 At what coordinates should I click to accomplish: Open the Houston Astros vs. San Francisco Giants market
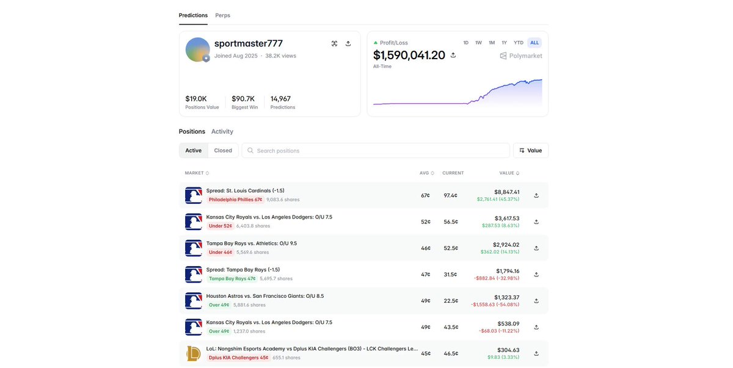point(265,296)
